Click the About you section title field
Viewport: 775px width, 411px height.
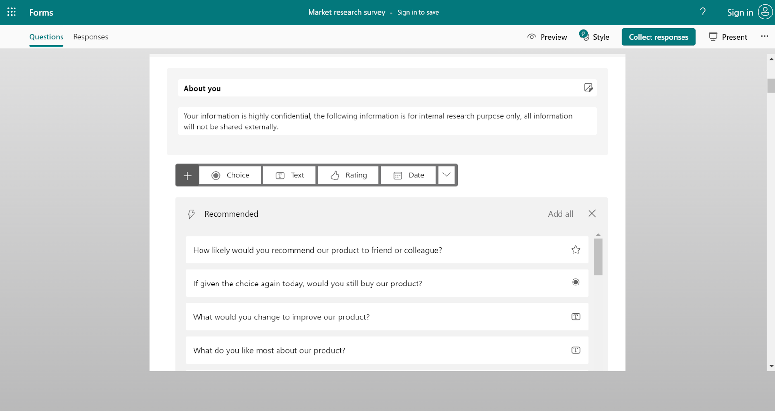tap(378, 88)
